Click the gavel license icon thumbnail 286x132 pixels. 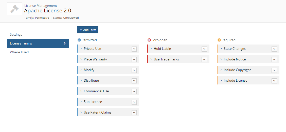[14, 9]
